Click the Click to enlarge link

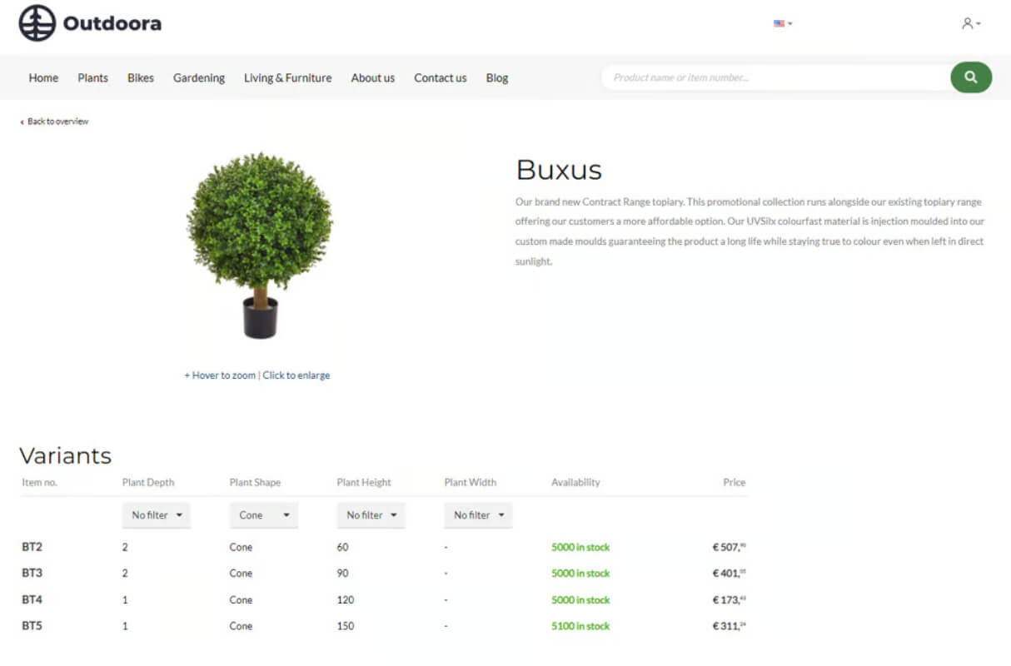(x=296, y=375)
